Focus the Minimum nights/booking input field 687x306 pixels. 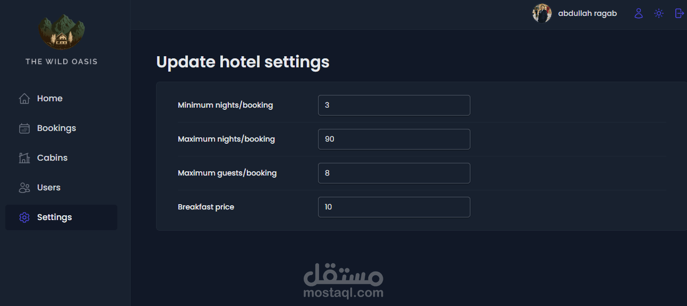pos(394,105)
